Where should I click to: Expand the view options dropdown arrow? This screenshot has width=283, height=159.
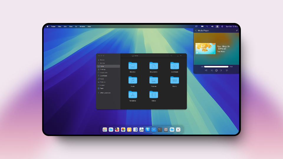point(181,56)
